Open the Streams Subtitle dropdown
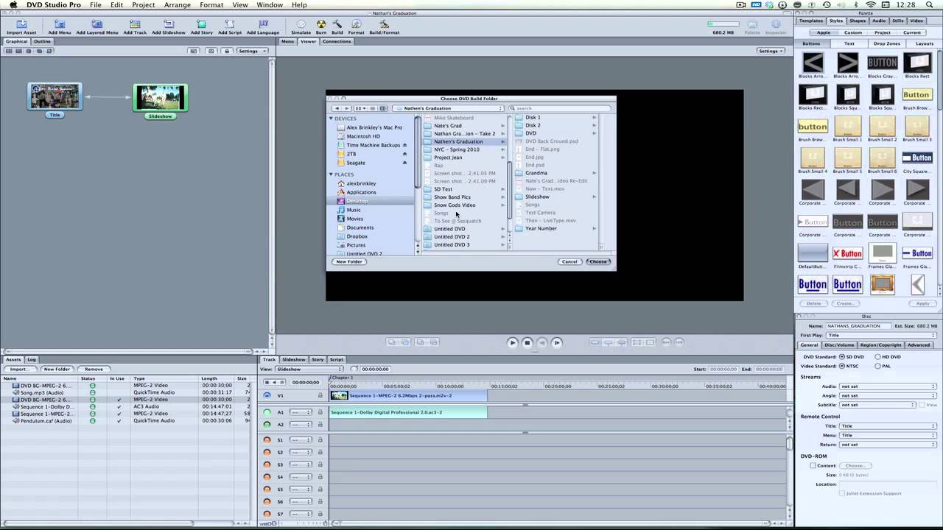The height and width of the screenshot is (530, 943). [877, 405]
